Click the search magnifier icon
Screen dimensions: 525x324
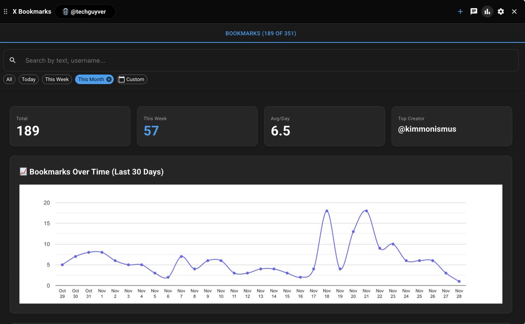coord(13,60)
